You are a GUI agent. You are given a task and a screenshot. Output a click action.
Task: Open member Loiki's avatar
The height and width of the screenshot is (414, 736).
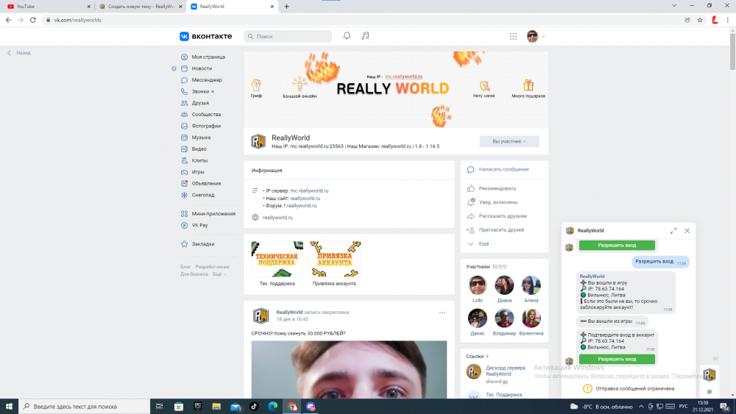point(478,285)
